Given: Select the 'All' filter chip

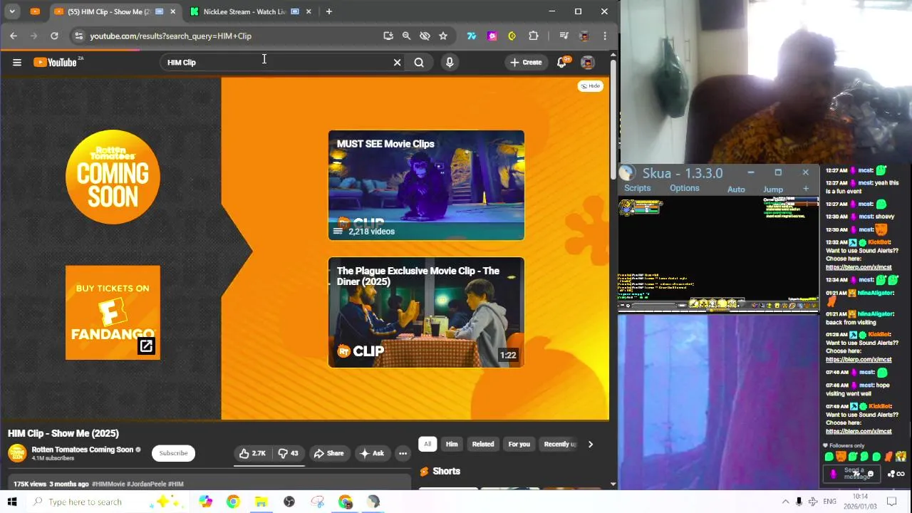Looking at the screenshot, I should click(x=427, y=444).
